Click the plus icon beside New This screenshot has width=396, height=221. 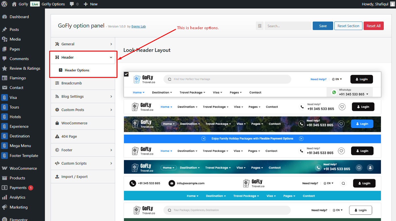click(86, 4)
